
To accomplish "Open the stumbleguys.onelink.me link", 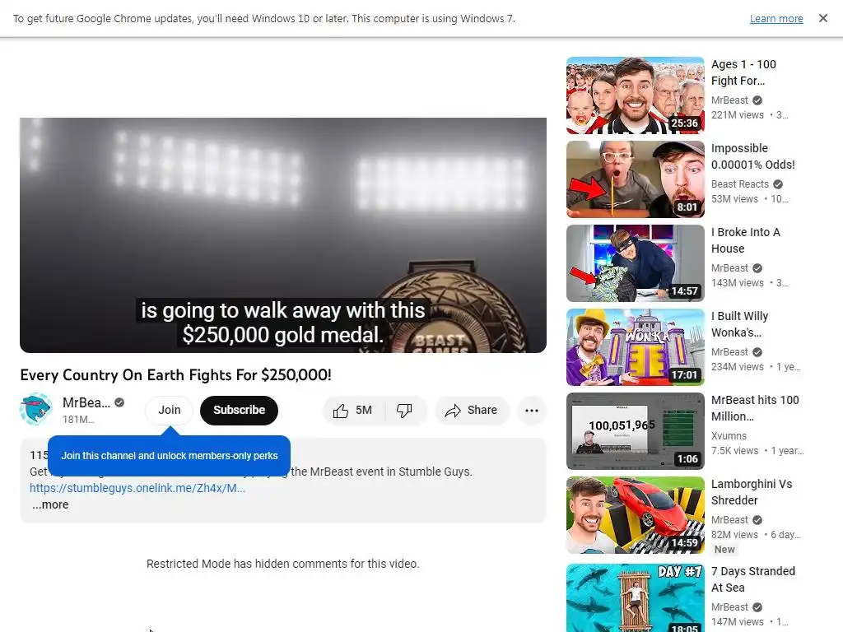I will click(137, 488).
